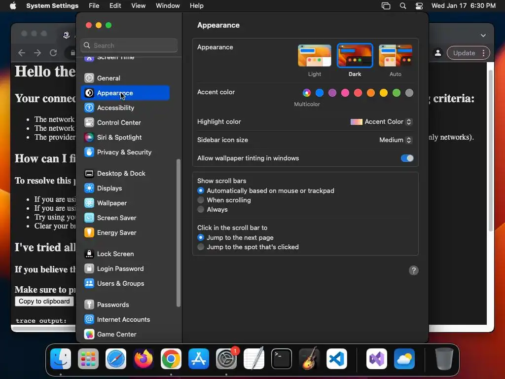The image size is (505, 379).
Task: Select When scrolling scroll bar option
Action: (201, 200)
